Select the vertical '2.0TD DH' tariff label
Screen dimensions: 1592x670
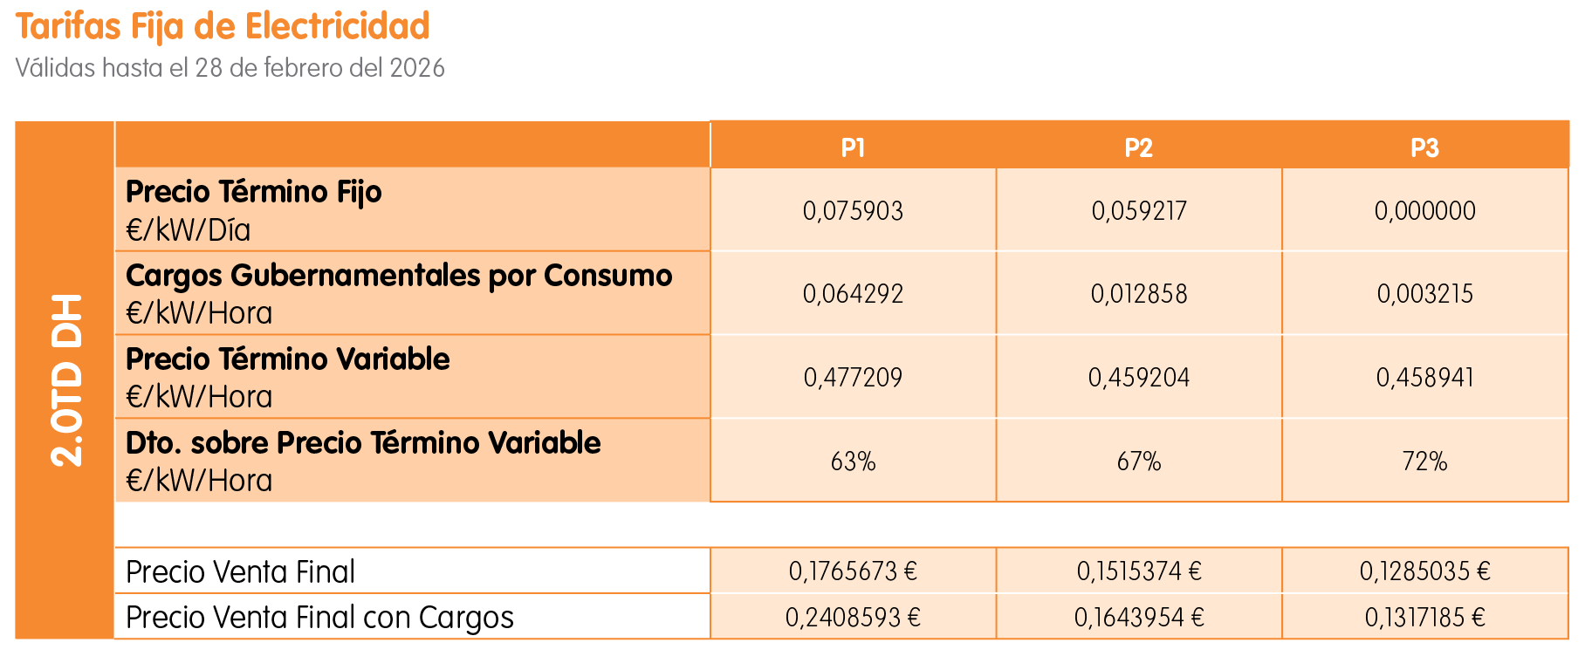point(66,380)
